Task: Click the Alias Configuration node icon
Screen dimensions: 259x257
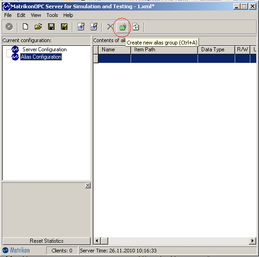Action: point(15,57)
